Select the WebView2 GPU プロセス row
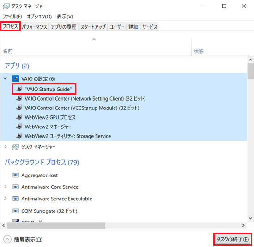The width and height of the screenshot is (254, 247). (x=124, y=117)
